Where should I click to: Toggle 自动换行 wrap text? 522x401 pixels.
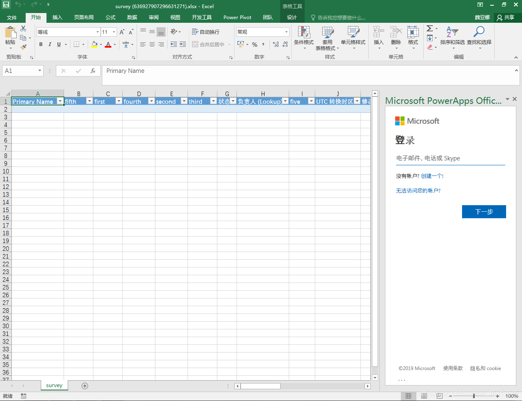pyautogui.click(x=206, y=32)
